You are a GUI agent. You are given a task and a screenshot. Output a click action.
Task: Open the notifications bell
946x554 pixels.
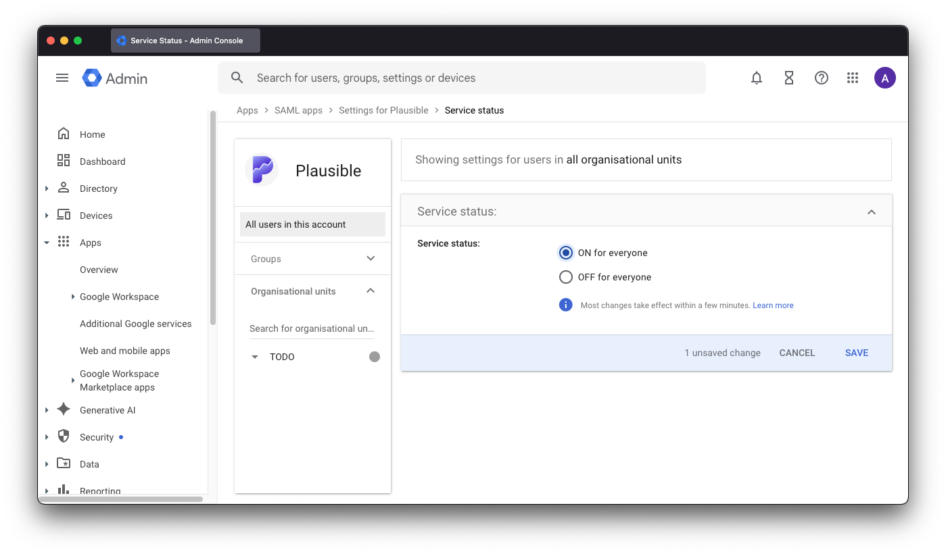[x=756, y=78]
